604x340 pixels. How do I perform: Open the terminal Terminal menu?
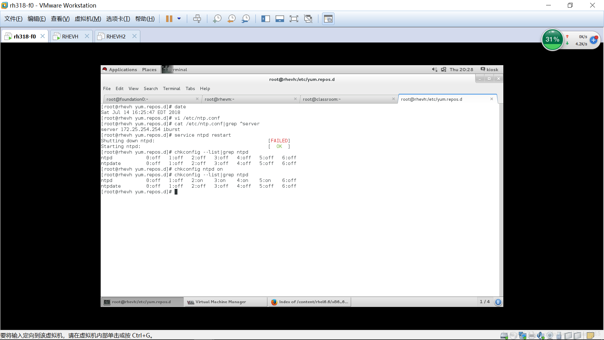click(x=171, y=88)
